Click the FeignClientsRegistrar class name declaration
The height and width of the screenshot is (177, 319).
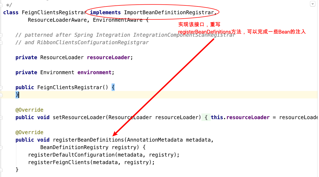(54, 12)
